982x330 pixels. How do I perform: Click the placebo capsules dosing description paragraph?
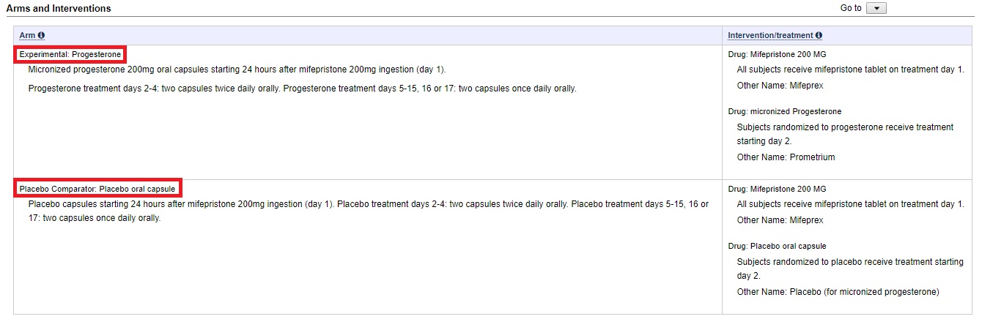pos(368,211)
